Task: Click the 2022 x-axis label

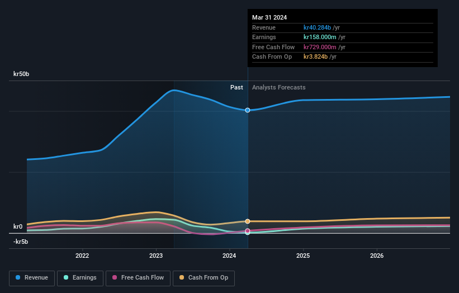Action: click(82, 256)
